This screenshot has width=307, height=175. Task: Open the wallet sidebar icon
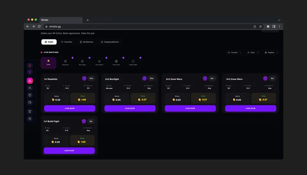point(30,102)
